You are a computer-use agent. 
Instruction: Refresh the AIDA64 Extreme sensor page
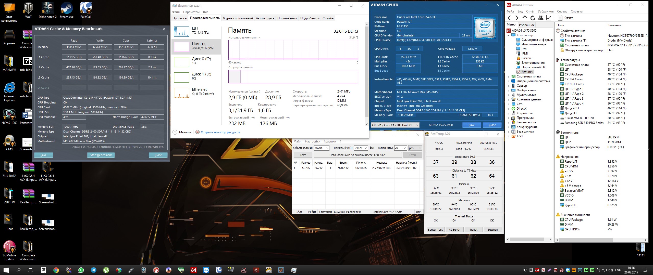533,18
